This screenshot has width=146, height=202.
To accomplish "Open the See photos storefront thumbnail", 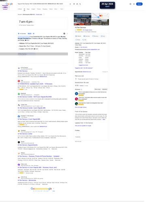I will point(83,19).
